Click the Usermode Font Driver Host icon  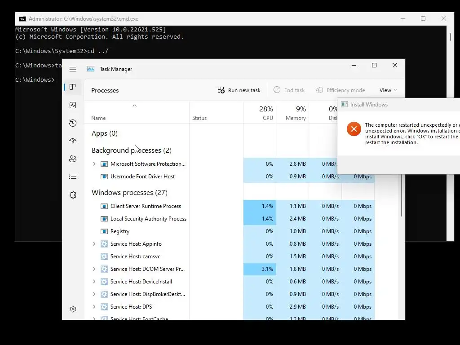104,177
